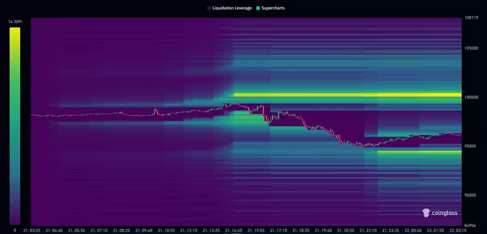
Task: Click the 21, 07:10 time axis label
Action: click(100, 230)
